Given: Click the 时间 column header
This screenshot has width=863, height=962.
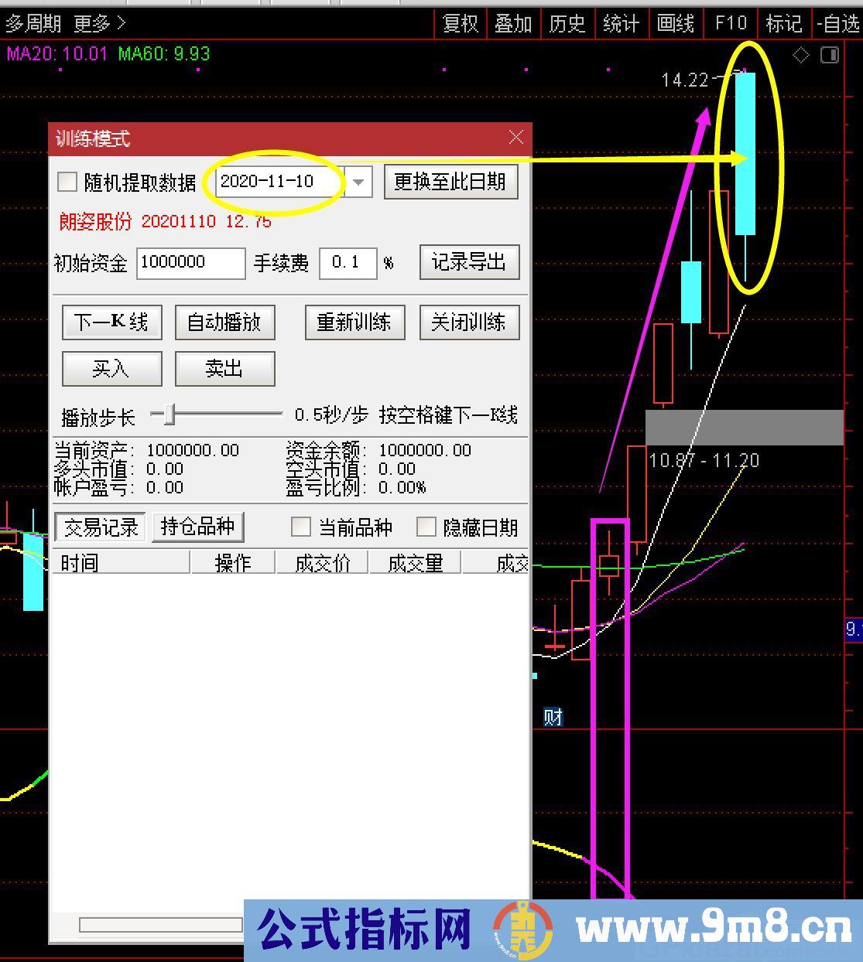Looking at the screenshot, I should coord(121,563).
